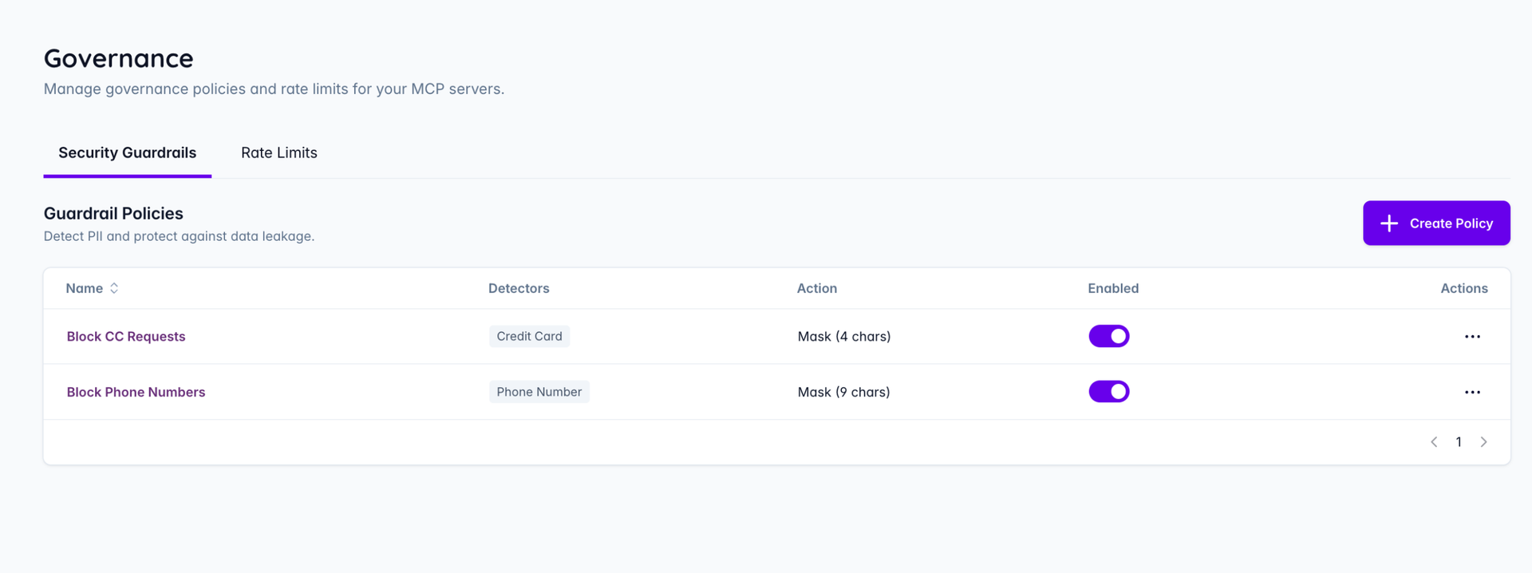Screen dimensions: 1532x573
Task: Click the Create Policy button
Action: (1435, 223)
